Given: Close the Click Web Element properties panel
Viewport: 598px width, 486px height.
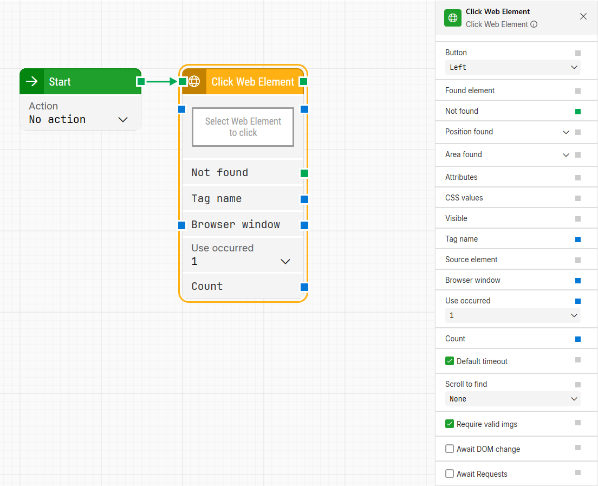Looking at the screenshot, I should (583, 17).
